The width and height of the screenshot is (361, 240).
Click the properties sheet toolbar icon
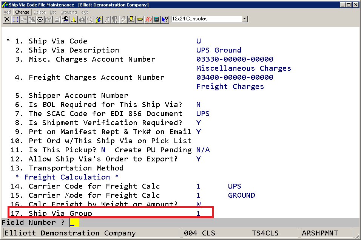tap(49, 20)
